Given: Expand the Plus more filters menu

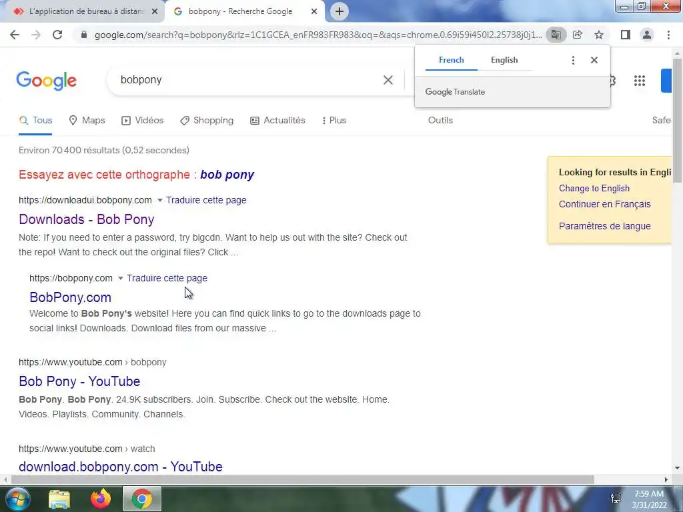Looking at the screenshot, I should click(x=333, y=121).
